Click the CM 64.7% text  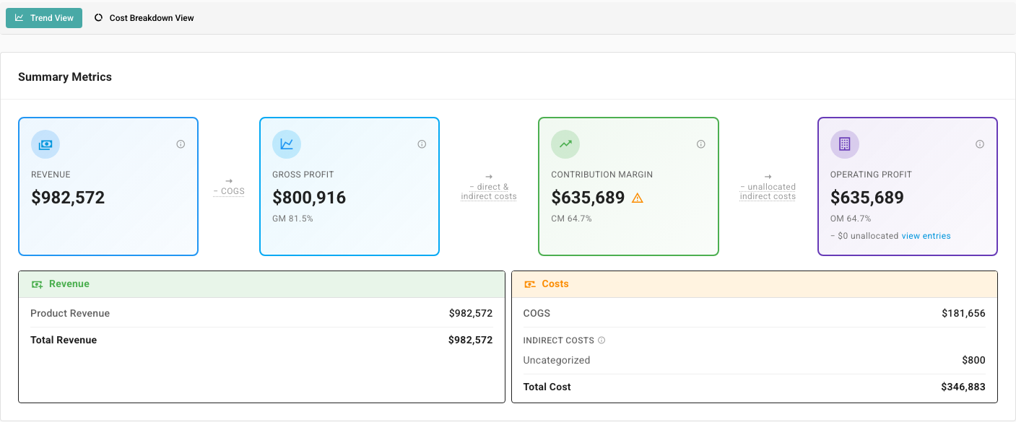point(571,219)
